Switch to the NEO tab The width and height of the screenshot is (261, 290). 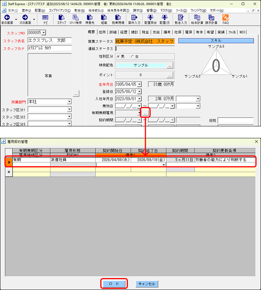click(x=242, y=32)
